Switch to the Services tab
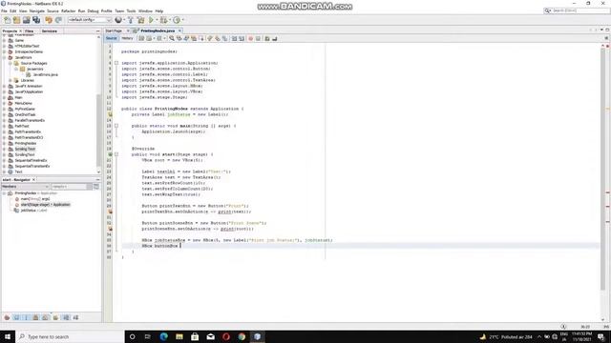Image resolution: width=611 pixels, height=343 pixels. 50,31
